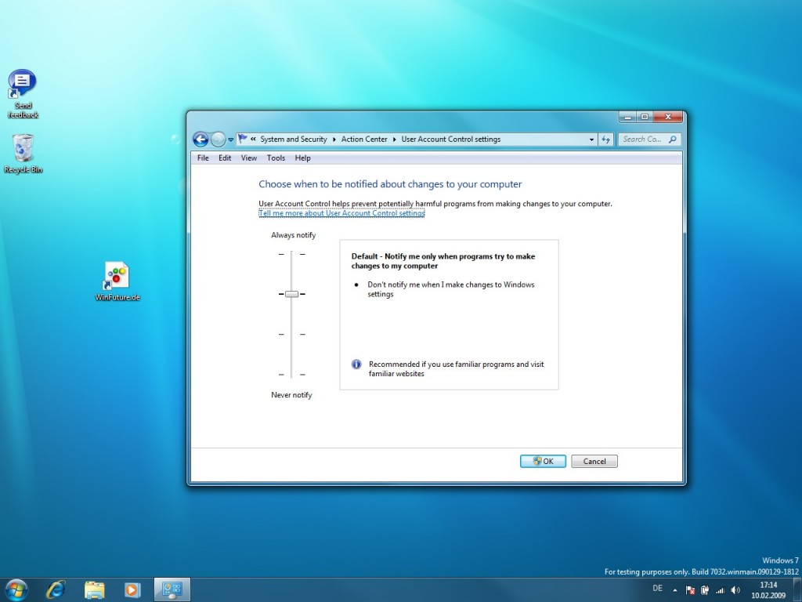The height and width of the screenshot is (602, 802).
Task: Open the Edit menu
Action: tap(225, 158)
